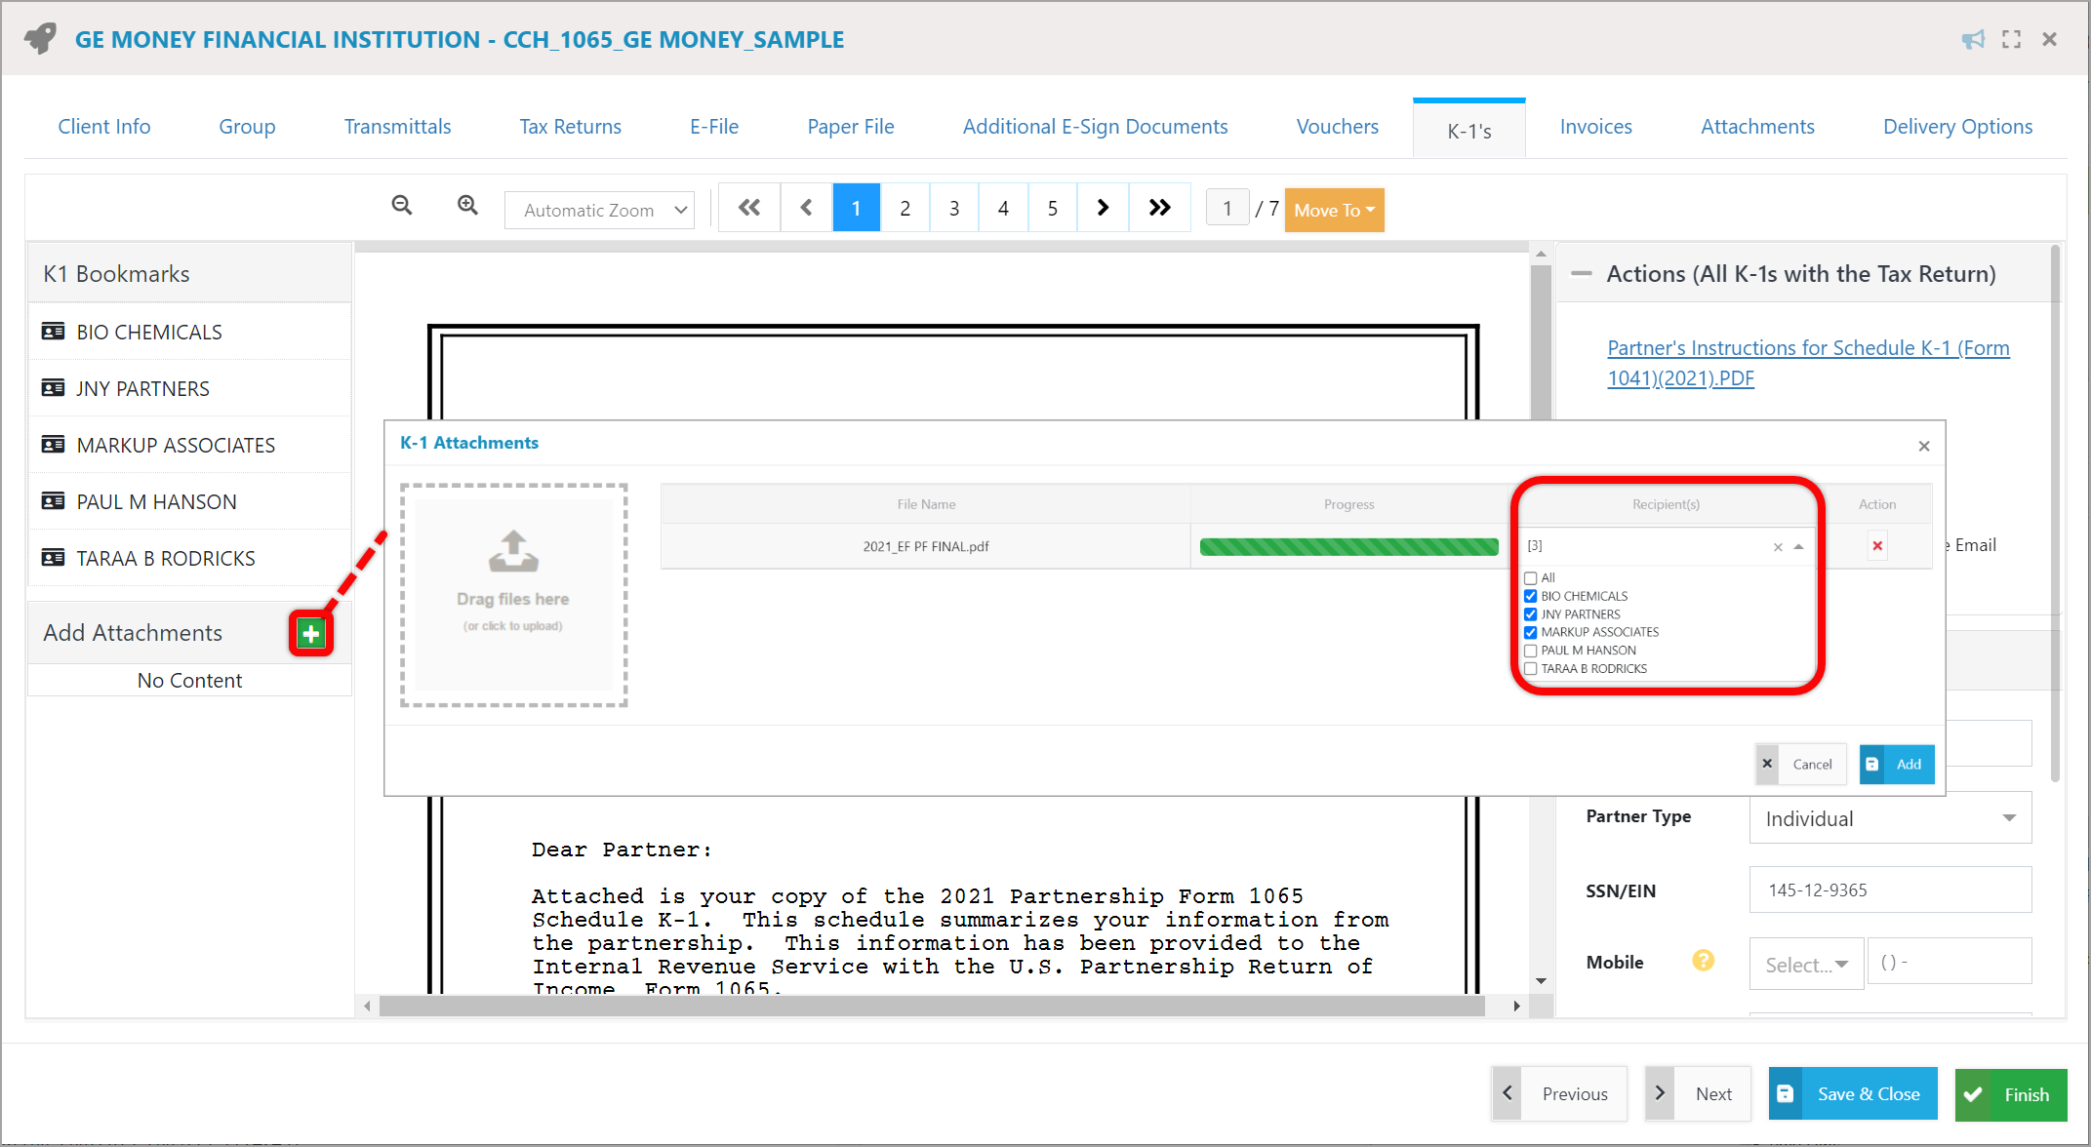
Task: Click Mobile help question mark icon
Action: click(x=1703, y=962)
